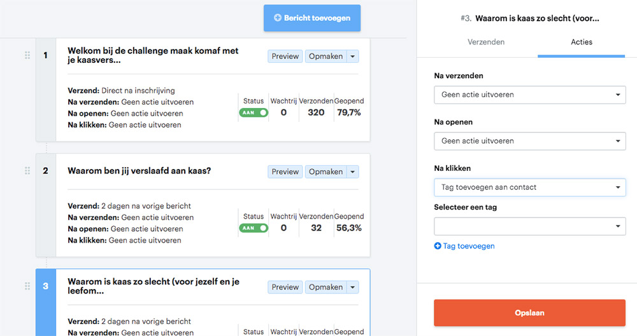Click plus icon beside Tag toevoegen
Image resolution: width=637 pixels, height=336 pixels.
tap(438, 246)
